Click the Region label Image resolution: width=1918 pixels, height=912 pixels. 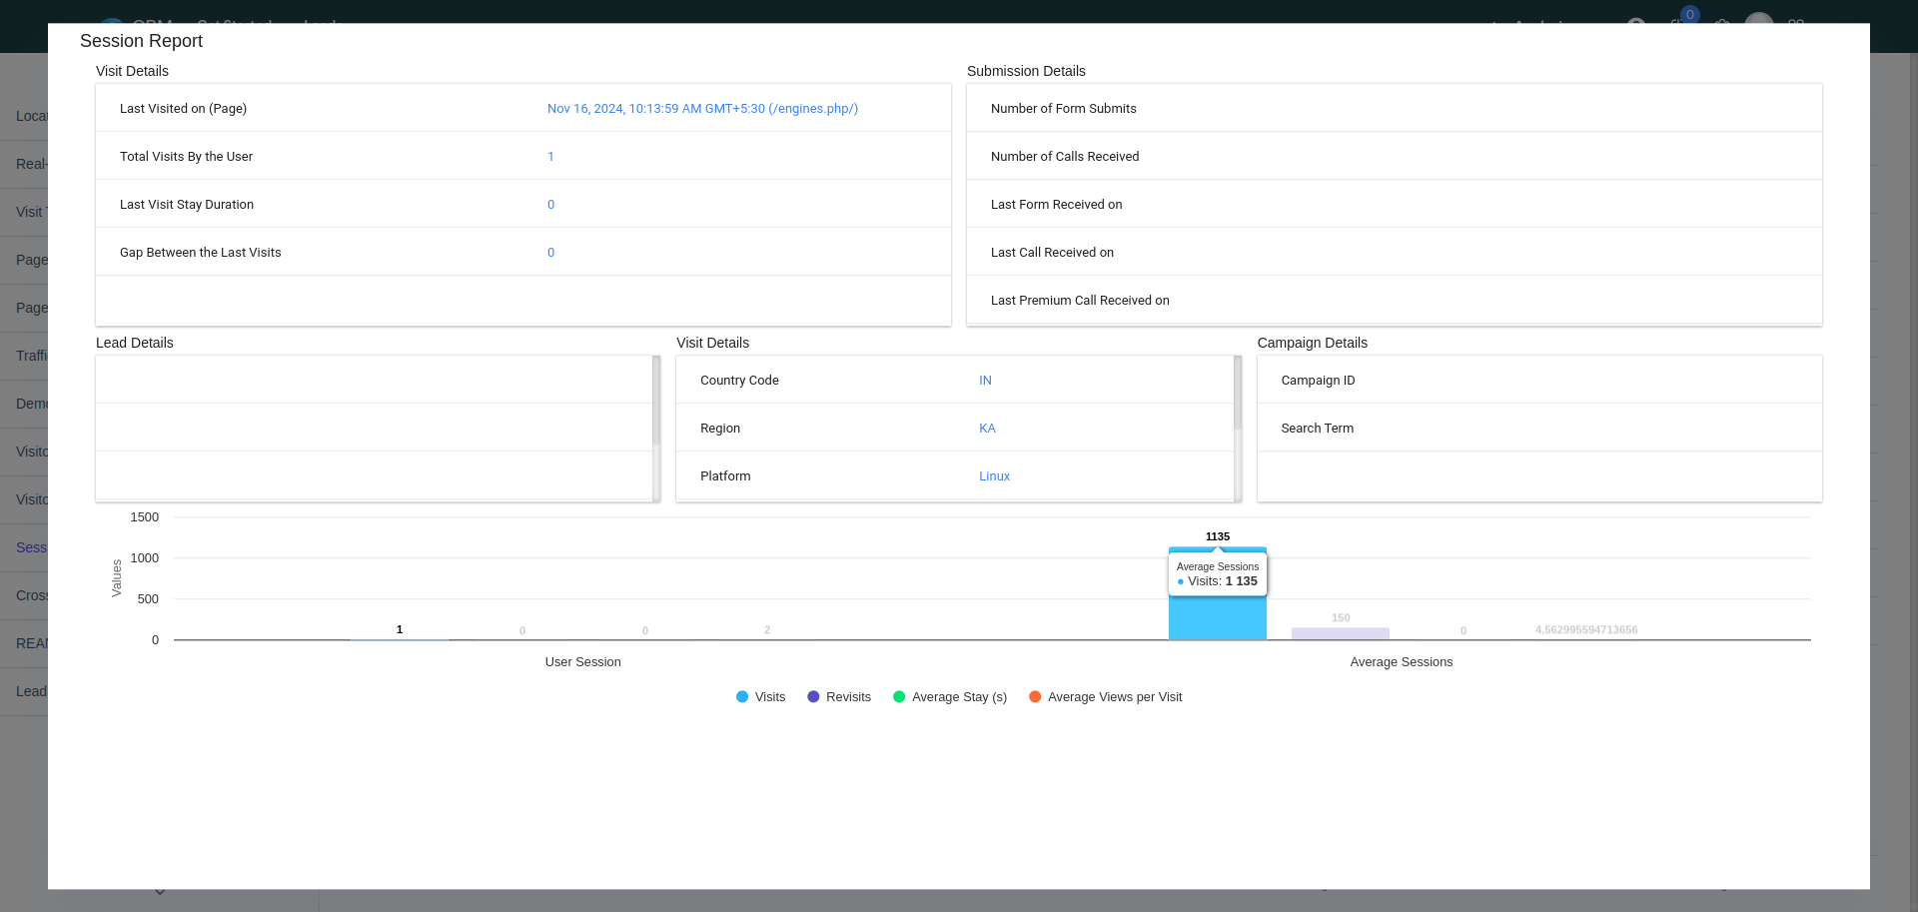(x=720, y=429)
